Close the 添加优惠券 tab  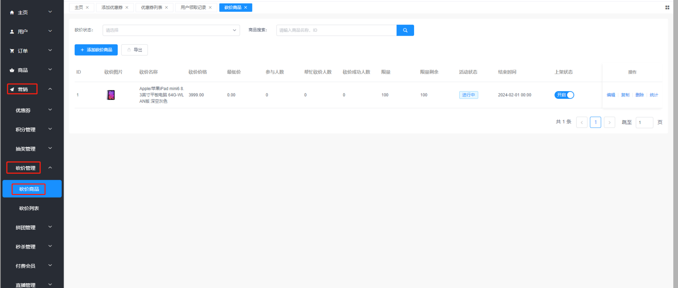click(127, 8)
